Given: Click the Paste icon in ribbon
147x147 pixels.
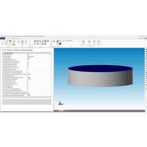Looking at the screenshot, I should pyautogui.click(x=26, y=42).
